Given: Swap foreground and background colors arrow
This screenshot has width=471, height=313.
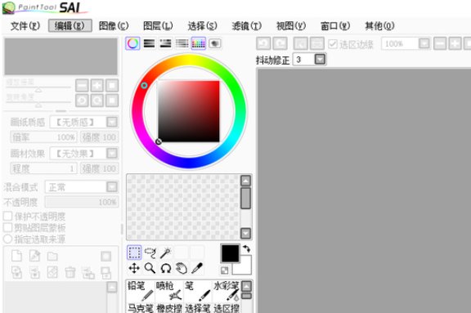Looking at the screenshot, I should point(247,248).
